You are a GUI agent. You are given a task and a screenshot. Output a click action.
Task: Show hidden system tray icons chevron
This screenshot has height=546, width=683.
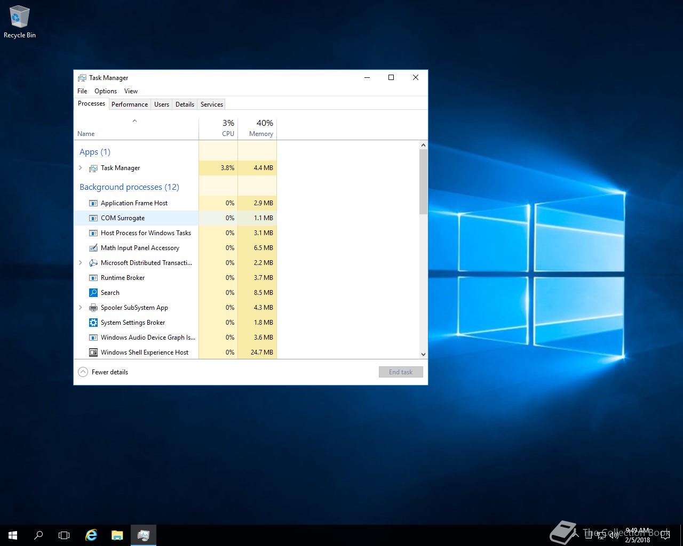click(x=576, y=535)
